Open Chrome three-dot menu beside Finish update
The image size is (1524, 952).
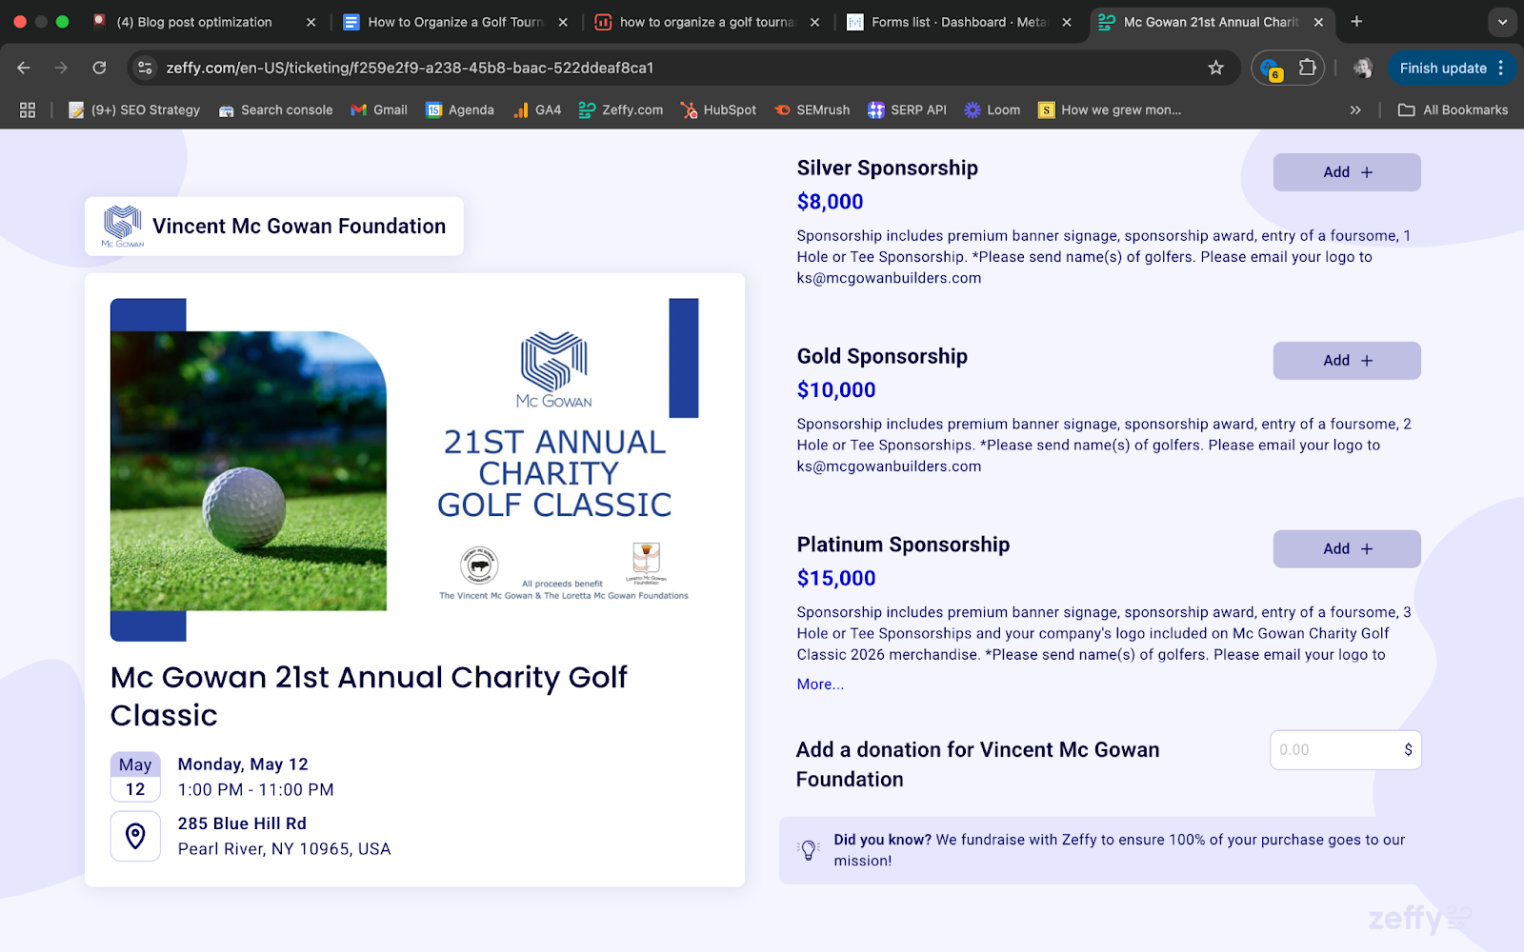(x=1501, y=68)
